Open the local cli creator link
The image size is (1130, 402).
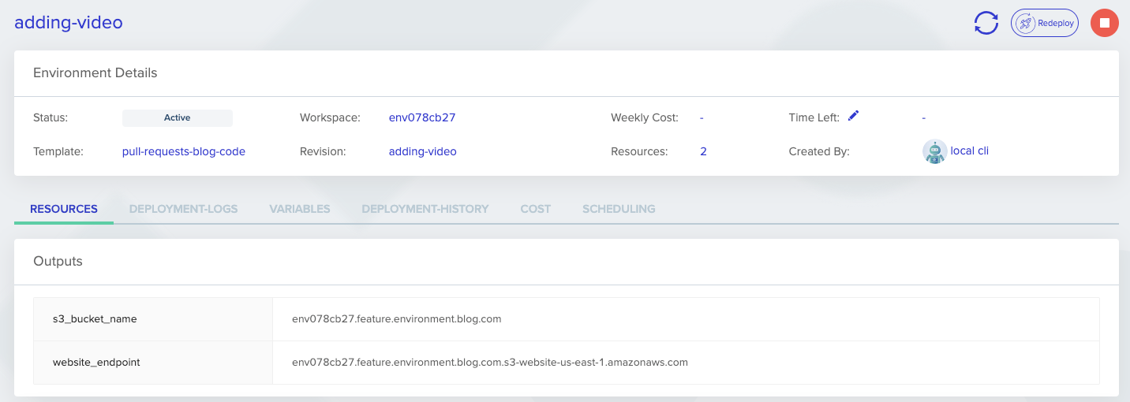click(970, 151)
